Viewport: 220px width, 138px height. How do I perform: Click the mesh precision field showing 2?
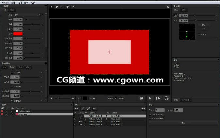[18, 38]
